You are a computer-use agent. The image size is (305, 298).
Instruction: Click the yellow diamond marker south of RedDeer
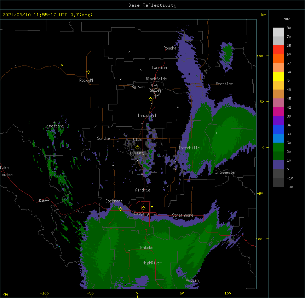click(151, 99)
